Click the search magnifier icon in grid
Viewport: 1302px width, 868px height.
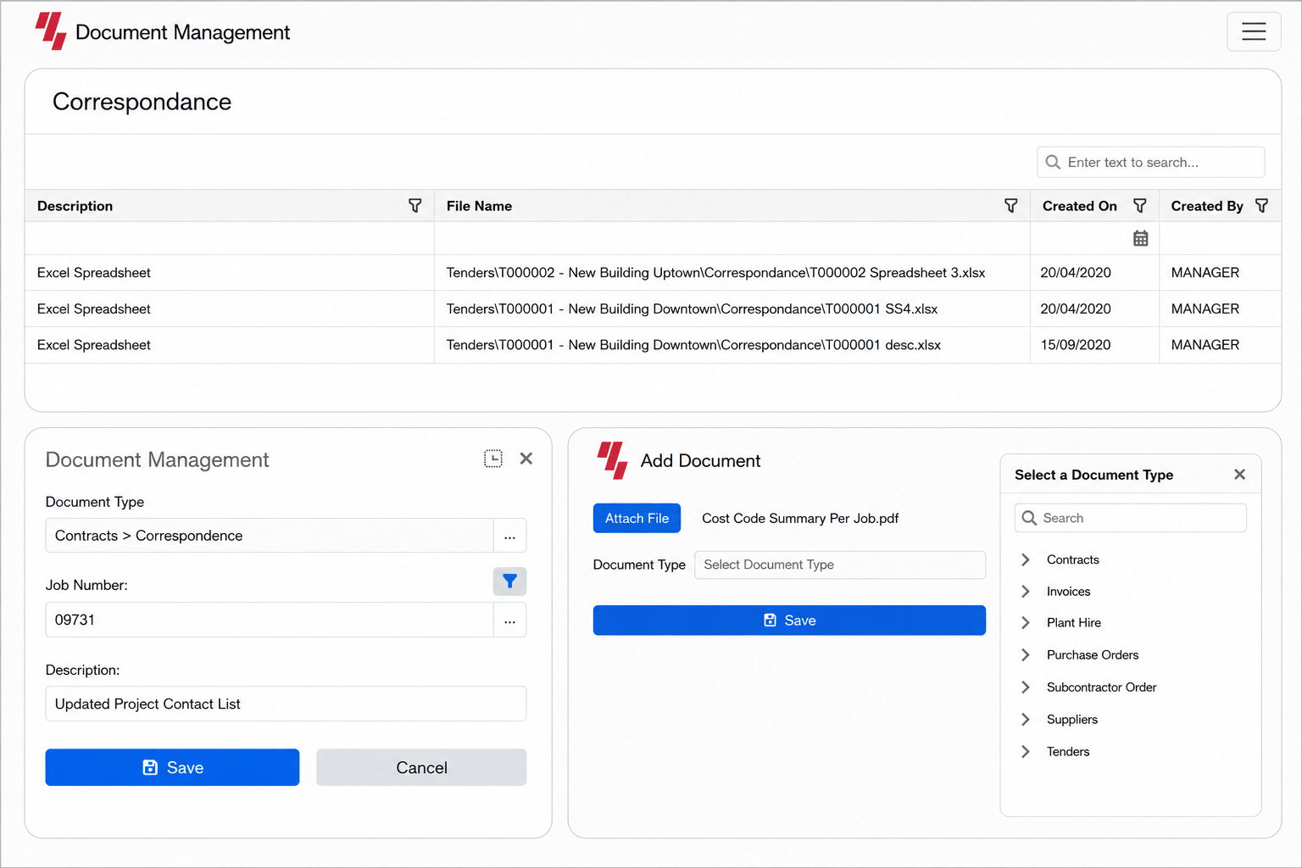click(1053, 162)
